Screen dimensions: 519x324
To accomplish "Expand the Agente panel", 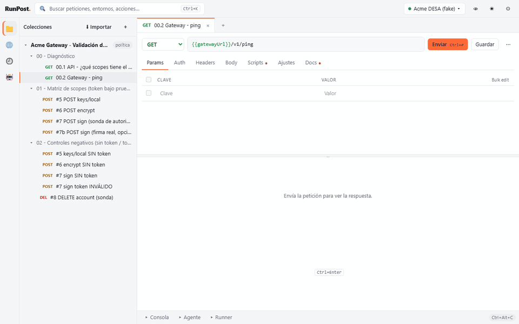I will (190, 318).
